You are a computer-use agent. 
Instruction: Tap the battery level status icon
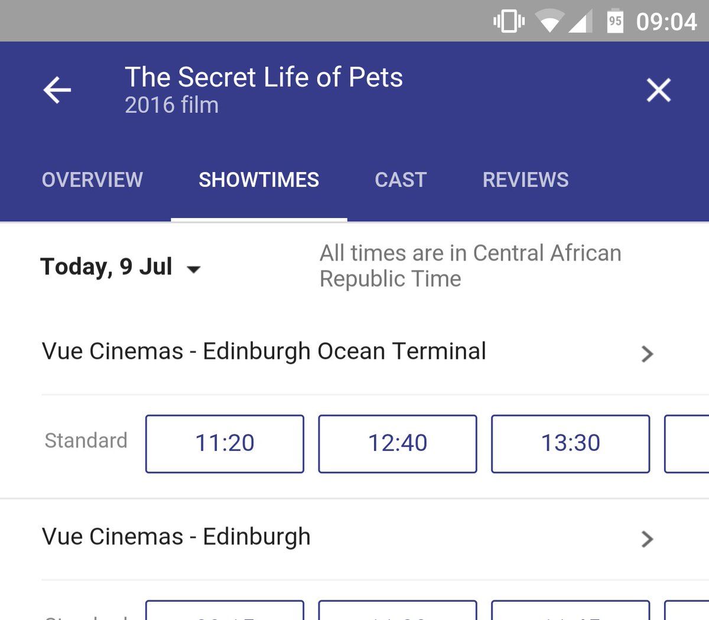tap(615, 22)
